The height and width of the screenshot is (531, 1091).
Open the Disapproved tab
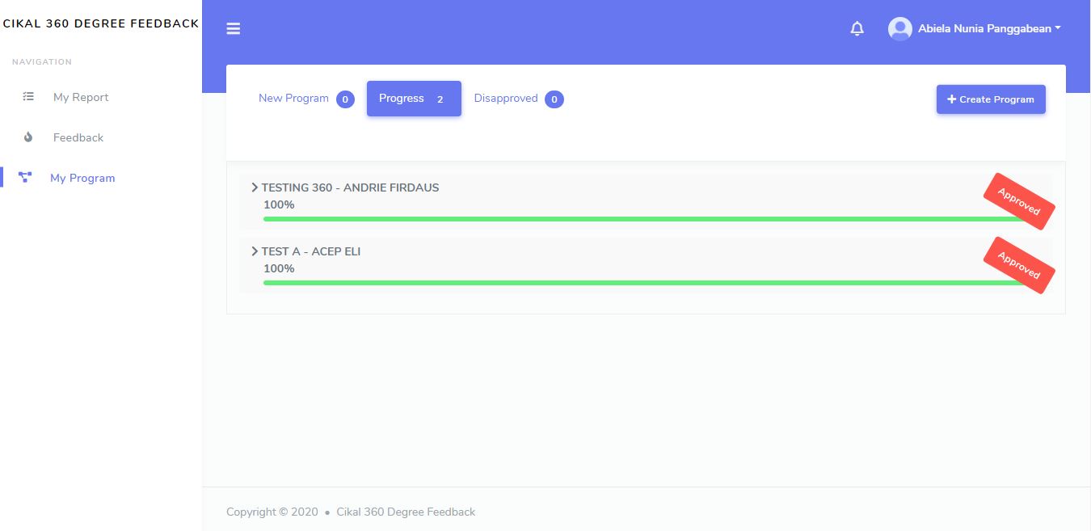506,99
